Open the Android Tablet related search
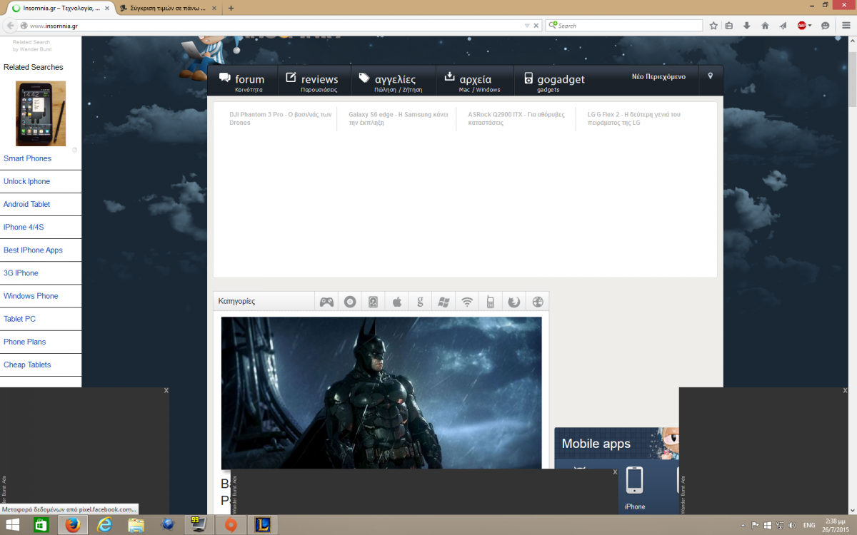The height and width of the screenshot is (535, 857). (x=26, y=204)
